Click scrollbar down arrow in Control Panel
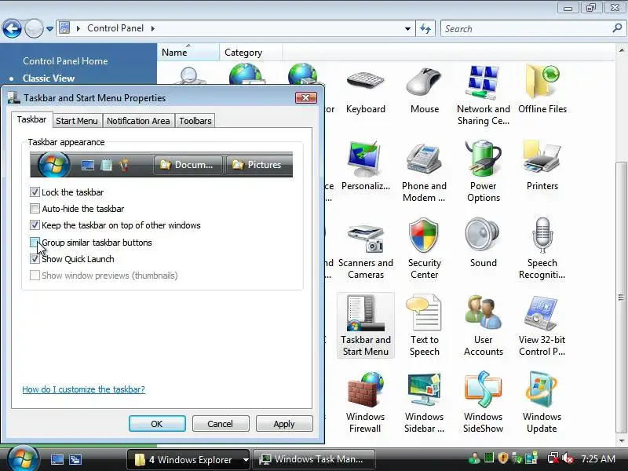 [621, 440]
